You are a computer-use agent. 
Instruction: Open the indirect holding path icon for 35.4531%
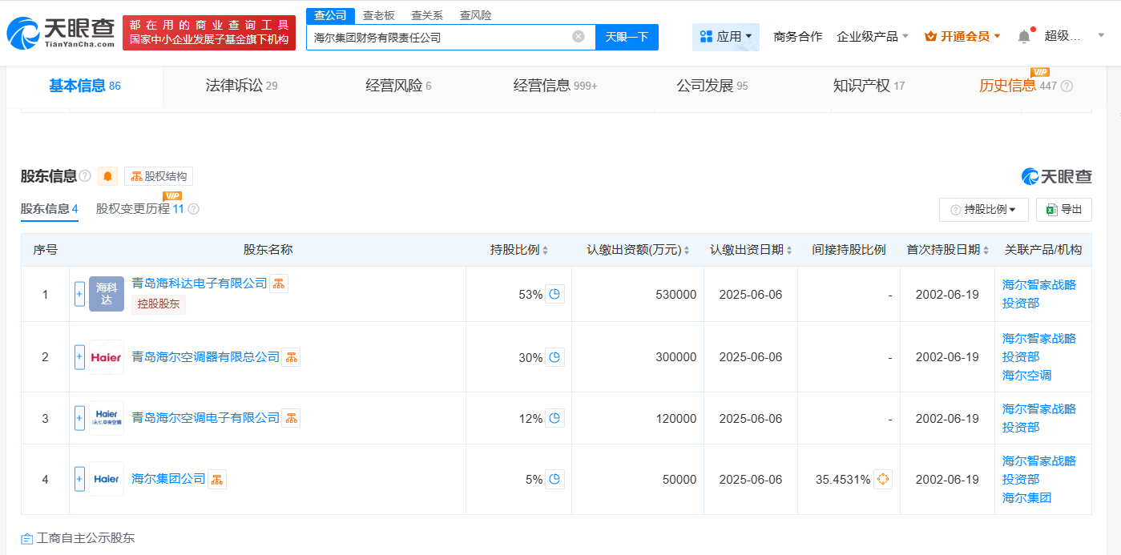point(882,479)
